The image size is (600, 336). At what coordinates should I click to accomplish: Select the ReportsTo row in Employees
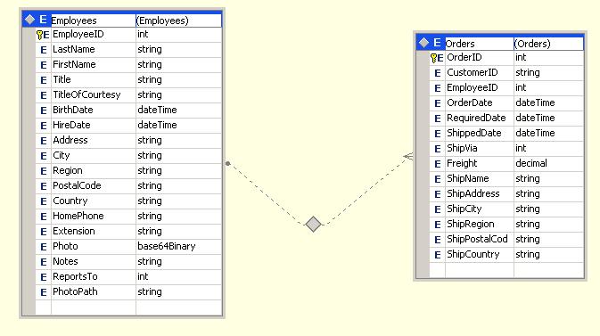point(128,276)
